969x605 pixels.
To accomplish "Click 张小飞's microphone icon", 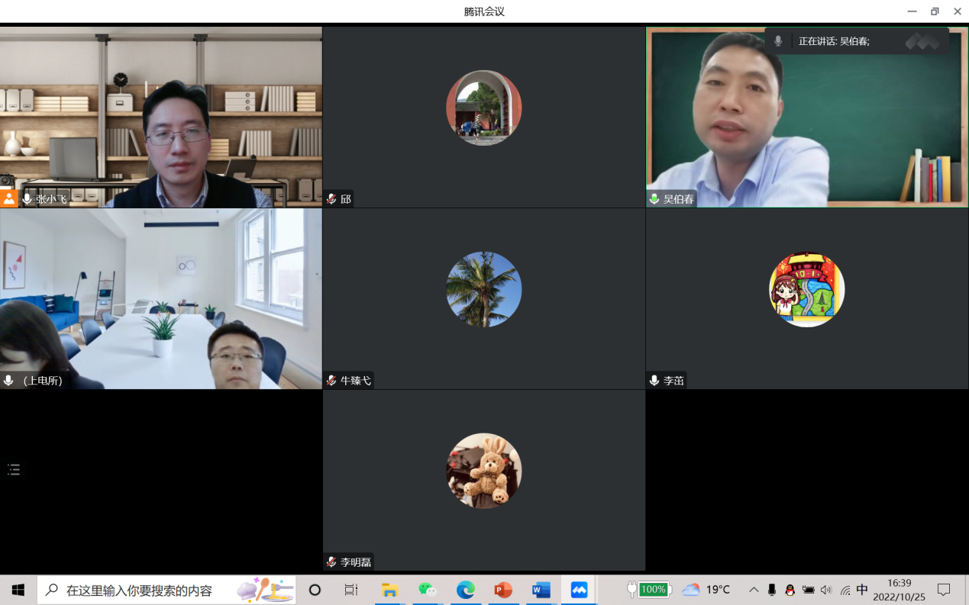I will pyautogui.click(x=27, y=199).
